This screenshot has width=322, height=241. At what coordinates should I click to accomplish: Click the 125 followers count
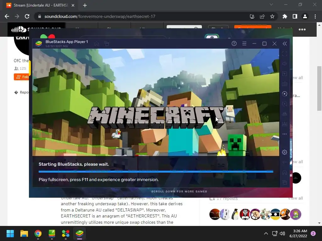20,68
